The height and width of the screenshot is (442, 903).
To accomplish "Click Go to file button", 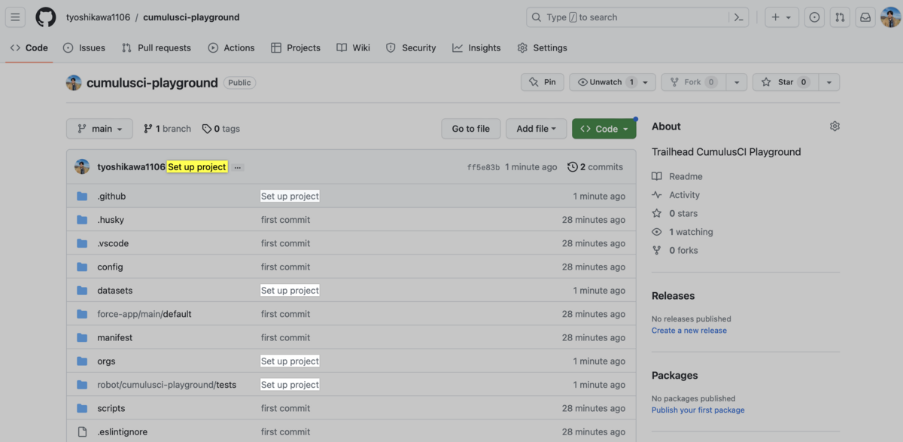I will [x=471, y=129].
